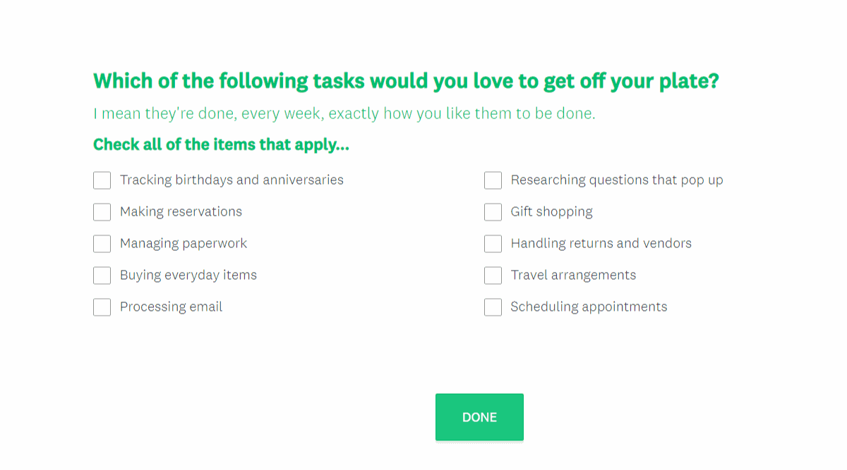Screen dimensions: 847x470
Task: Click the green DONE button
Action: pos(479,417)
